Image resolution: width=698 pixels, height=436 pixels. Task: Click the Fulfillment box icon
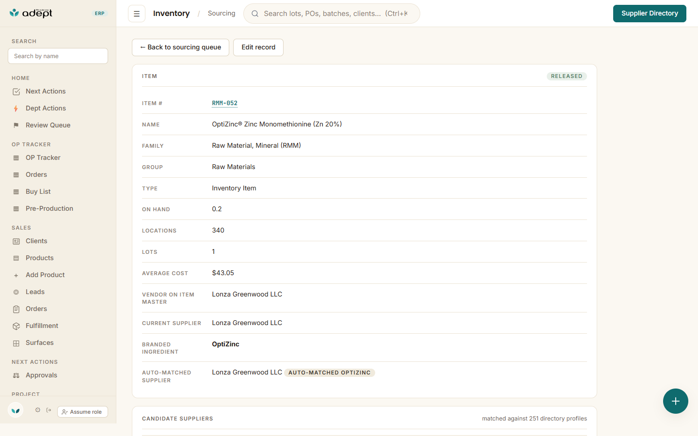16,326
